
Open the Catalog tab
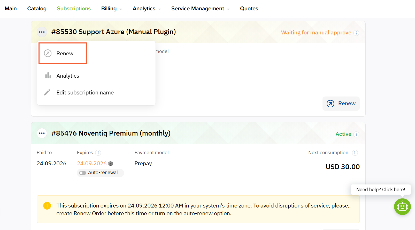point(37,9)
